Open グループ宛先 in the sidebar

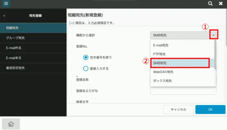pyautogui.click(x=33, y=38)
